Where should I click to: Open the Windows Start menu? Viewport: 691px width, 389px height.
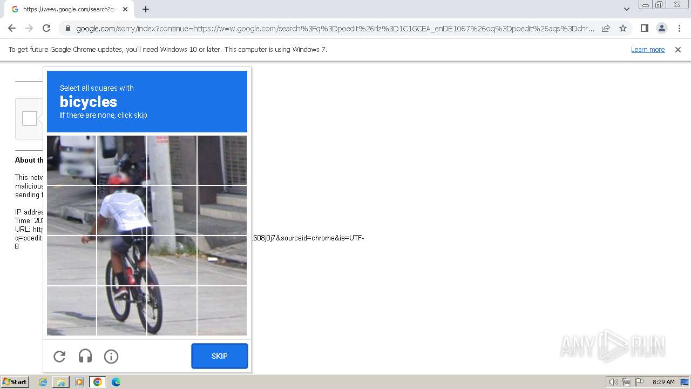[x=15, y=382]
